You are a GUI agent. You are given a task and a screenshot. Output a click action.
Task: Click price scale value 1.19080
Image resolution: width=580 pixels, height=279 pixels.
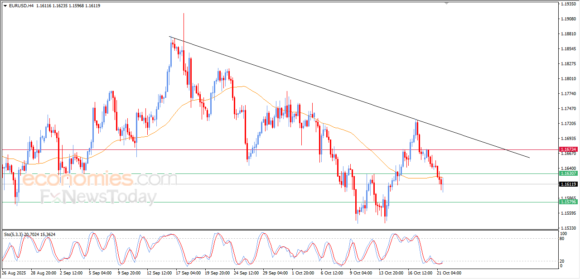(569, 19)
